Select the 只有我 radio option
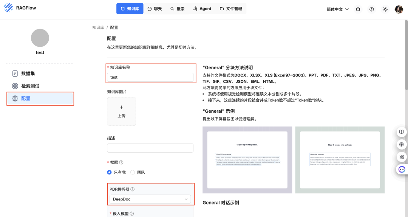 [x=116, y=172]
